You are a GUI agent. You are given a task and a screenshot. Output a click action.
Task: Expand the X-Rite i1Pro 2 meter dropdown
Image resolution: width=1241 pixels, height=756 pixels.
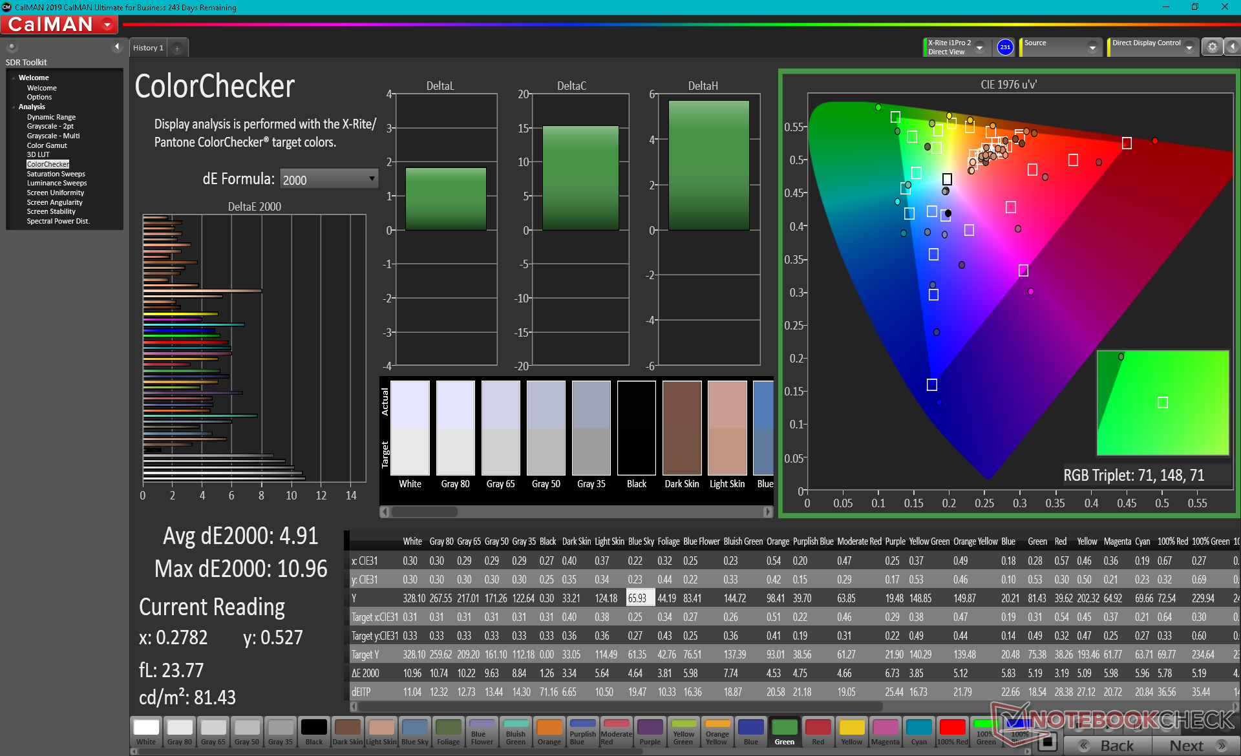(x=980, y=48)
